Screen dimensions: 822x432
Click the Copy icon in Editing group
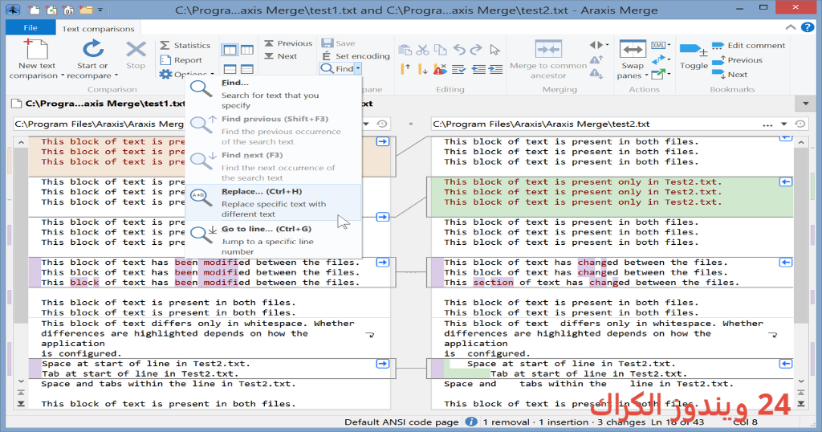(441, 50)
